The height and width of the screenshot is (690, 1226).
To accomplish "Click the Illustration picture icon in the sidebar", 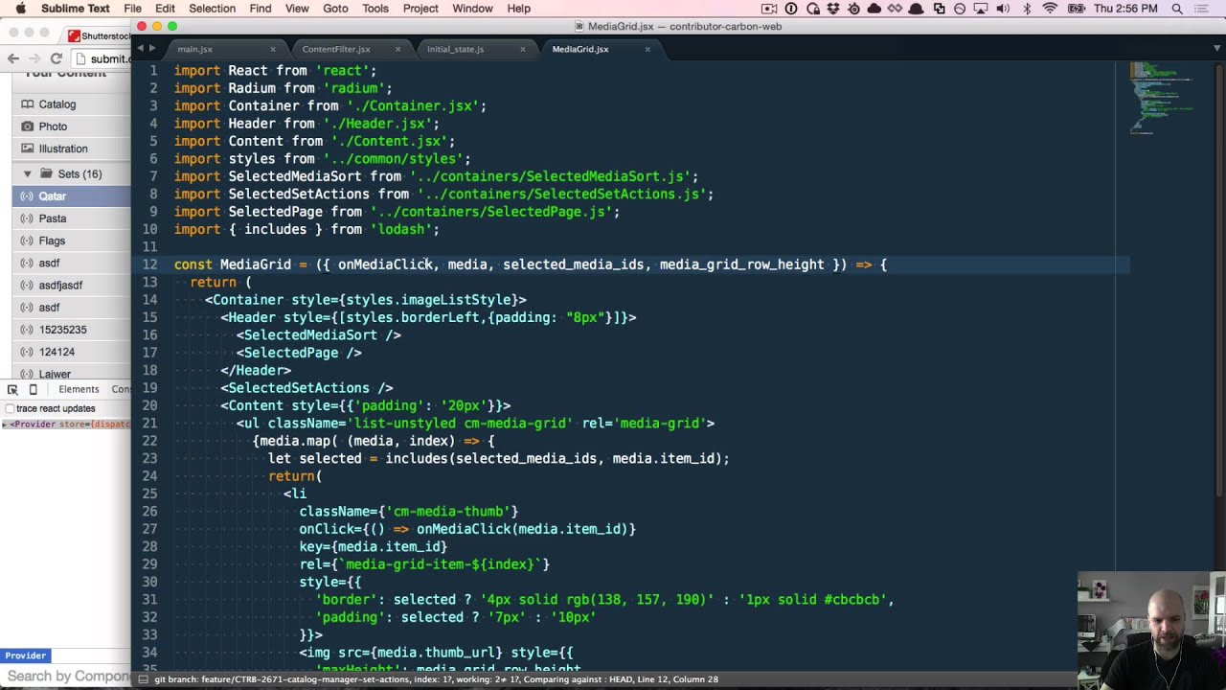I will click(28, 149).
